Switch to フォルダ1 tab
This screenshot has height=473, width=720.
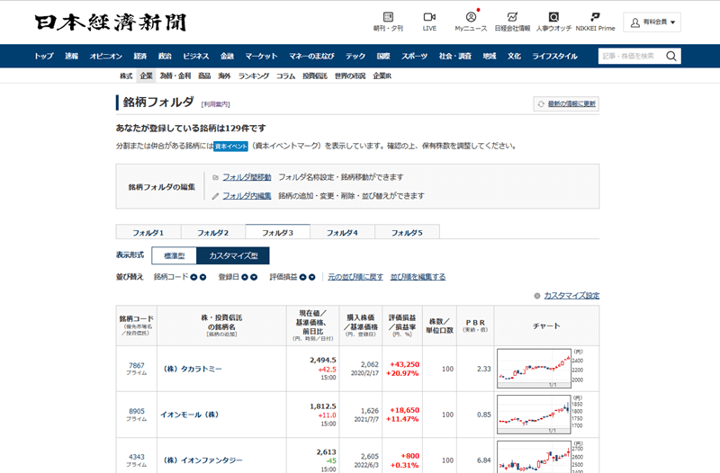point(148,232)
